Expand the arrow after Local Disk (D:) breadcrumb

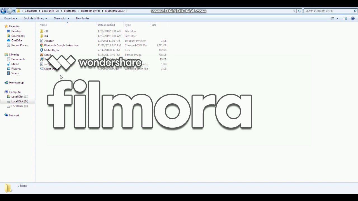[x=61, y=11]
